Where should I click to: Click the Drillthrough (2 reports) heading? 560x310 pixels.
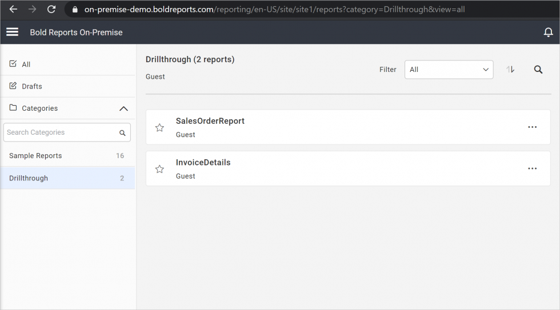point(190,59)
